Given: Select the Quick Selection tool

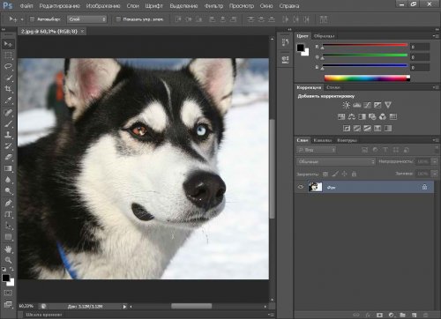Looking at the screenshot, I should pyautogui.click(x=8, y=78).
